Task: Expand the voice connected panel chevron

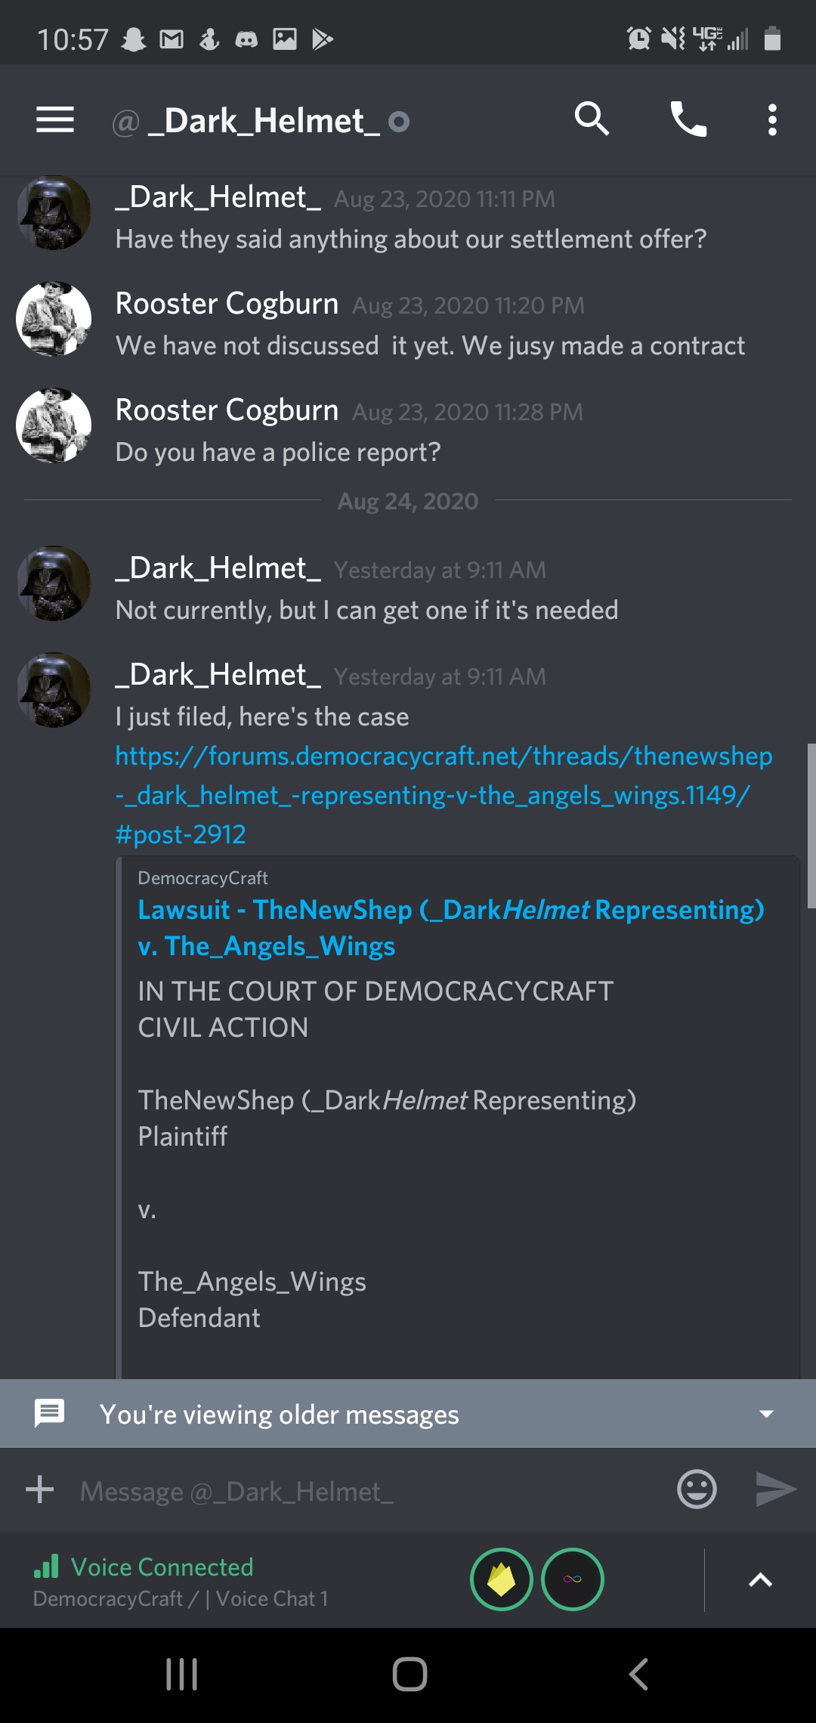Action: [x=760, y=1579]
